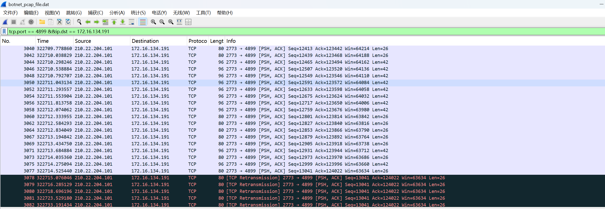The image size is (605, 209).
Task: Select packet 3056 at time 322711.813758
Action: coord(303,103)
